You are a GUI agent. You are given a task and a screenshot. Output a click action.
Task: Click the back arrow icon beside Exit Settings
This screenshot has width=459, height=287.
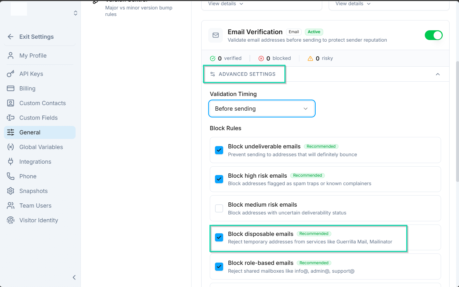tap(10, 37)
